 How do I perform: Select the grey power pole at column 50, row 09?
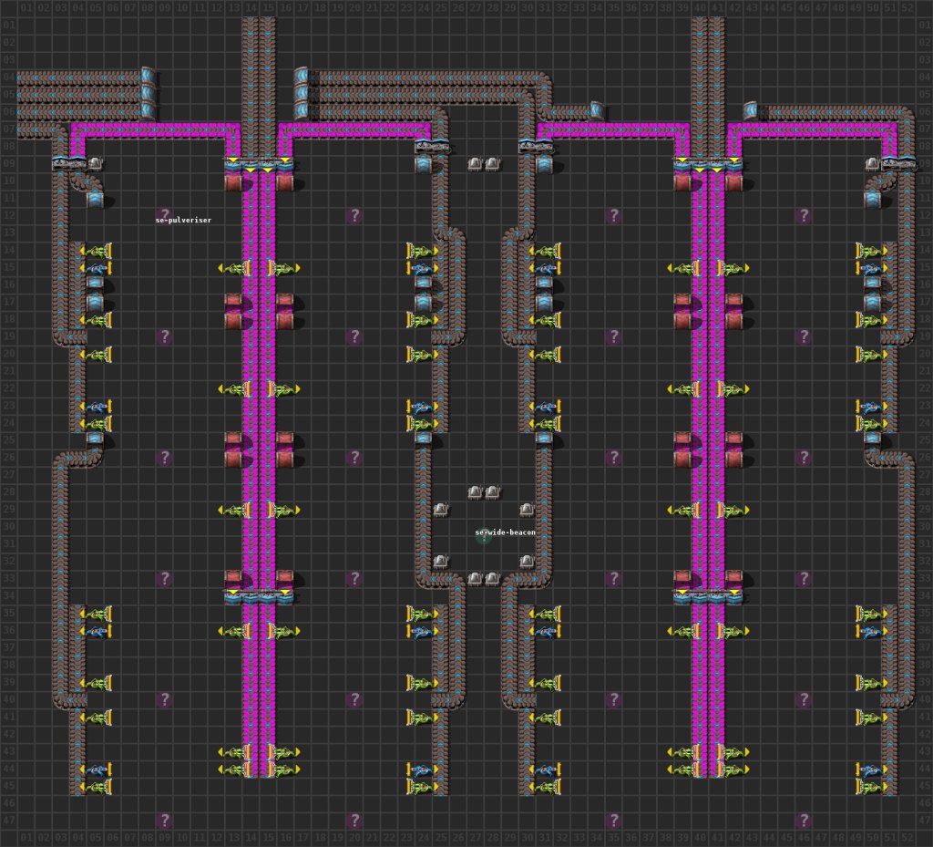pyautogui.click(x=872, y=162)
